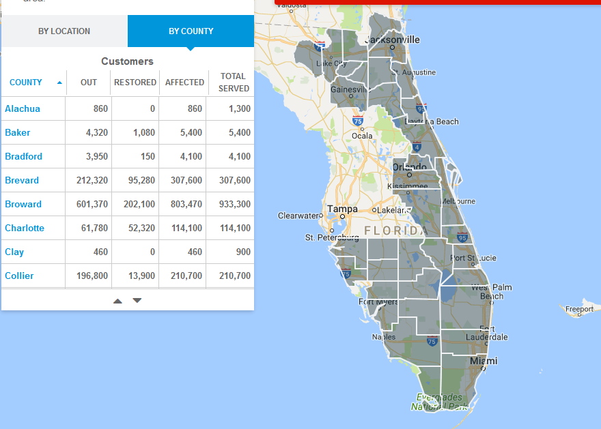
Task: Open the Bradford county link
Action: (23, 156)
